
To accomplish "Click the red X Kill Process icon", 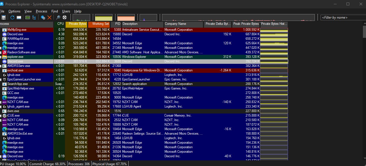I will pyautogui.click(x=49, y=18).
